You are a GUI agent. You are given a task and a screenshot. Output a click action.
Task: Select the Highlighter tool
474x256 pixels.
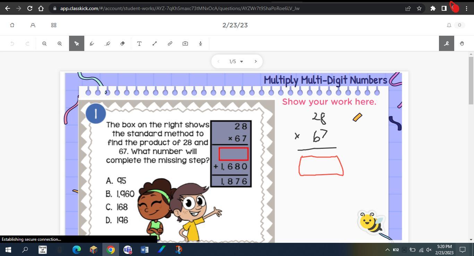click(107, 43)
